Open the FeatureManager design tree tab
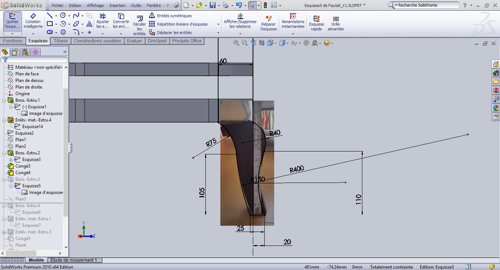Screen dimensions: 500x270 (5, 52)
